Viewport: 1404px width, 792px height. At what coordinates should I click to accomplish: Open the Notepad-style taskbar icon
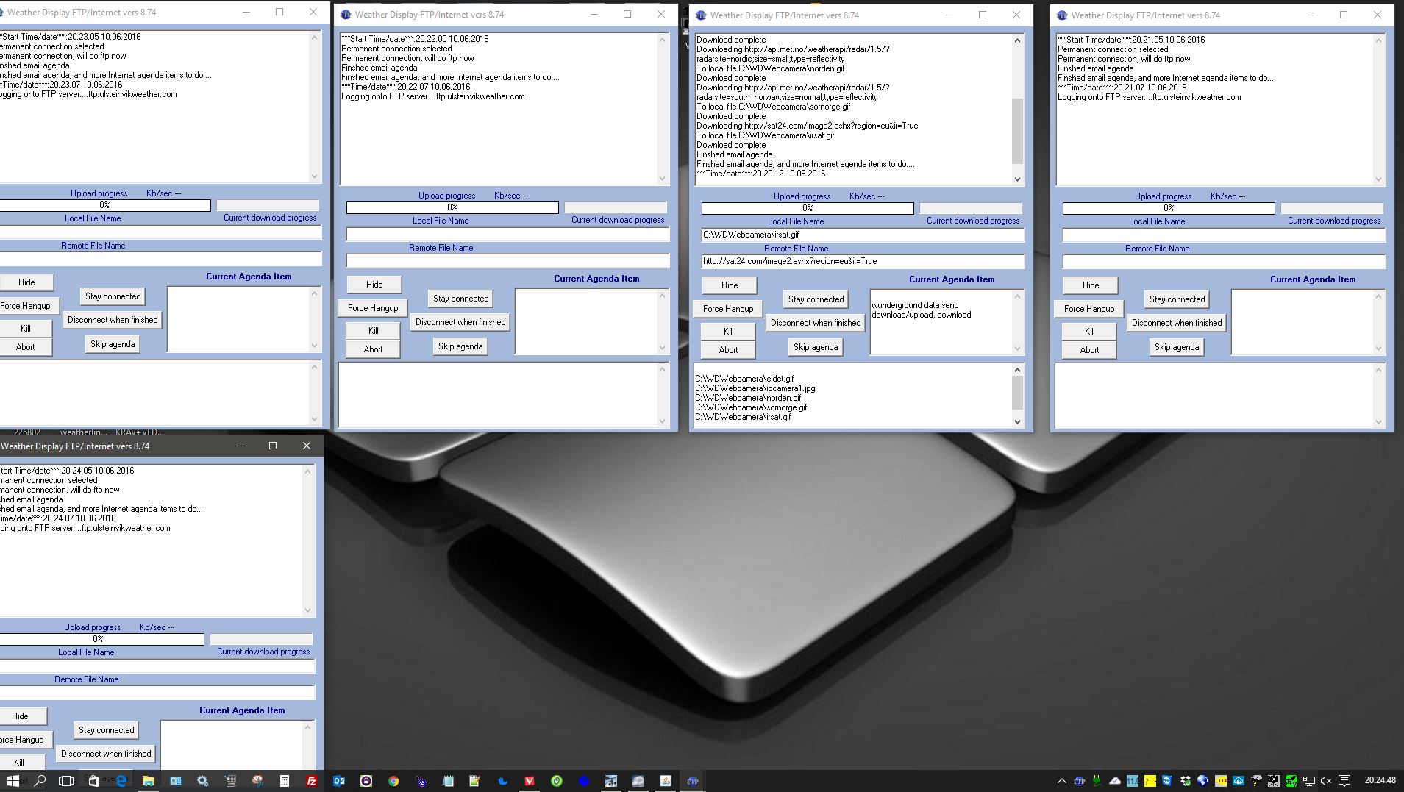[x=447, y=781]
